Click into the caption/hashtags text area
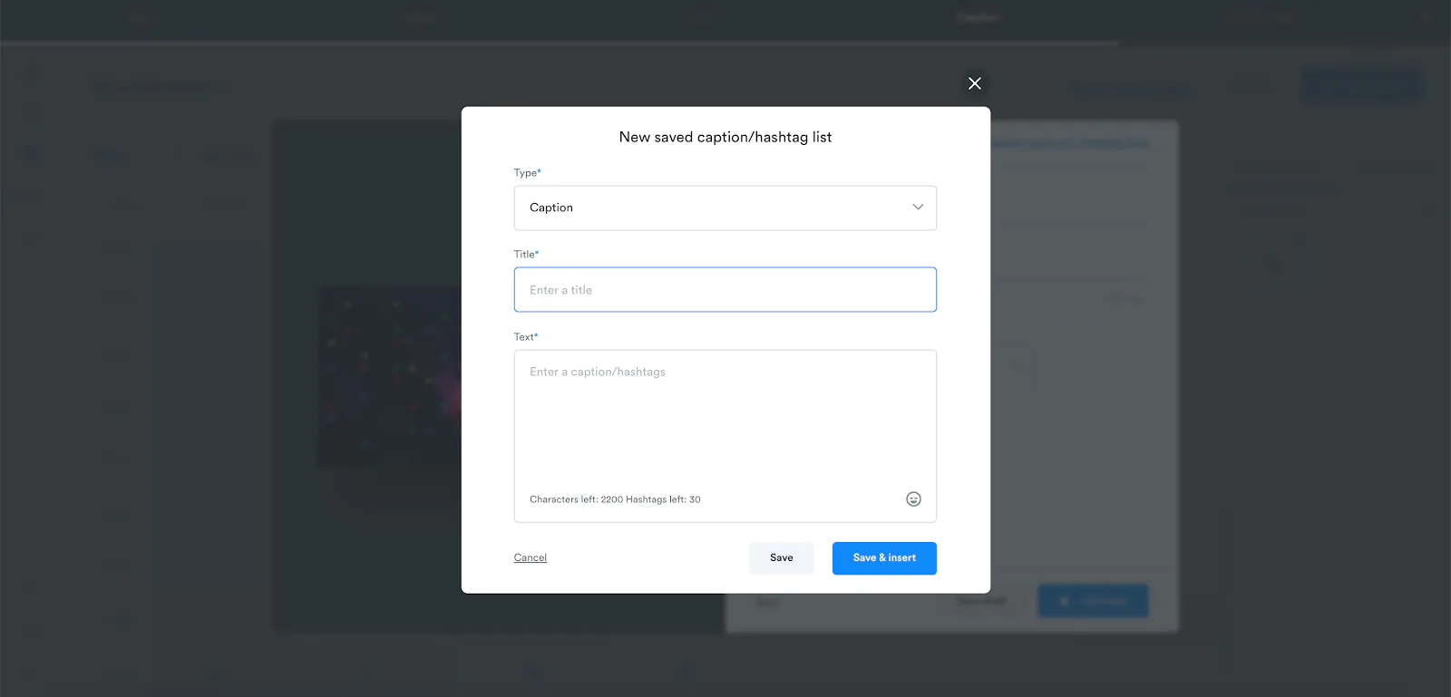 725,436
